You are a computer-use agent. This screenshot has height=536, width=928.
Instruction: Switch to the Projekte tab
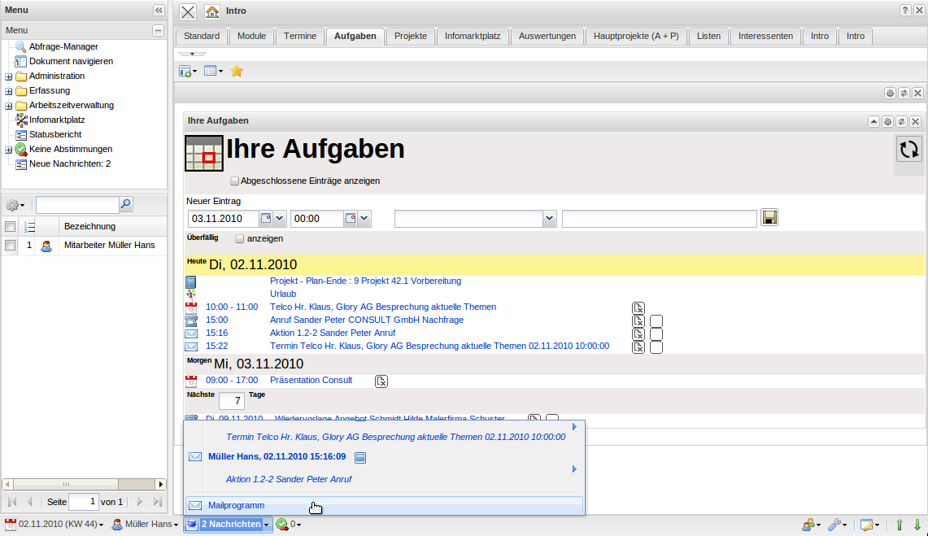click(x=411, y=37)
